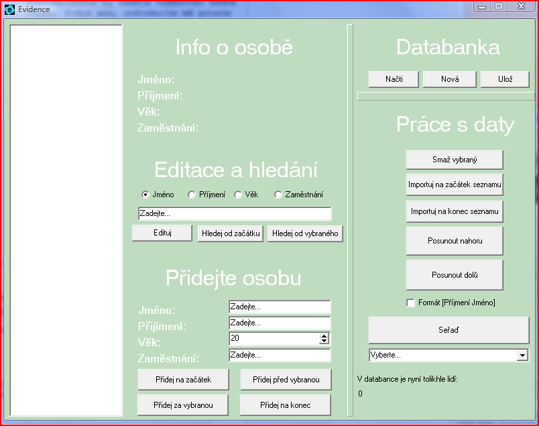
Task: Click the Přidejte osobu heading
Action: coord(233,278)
